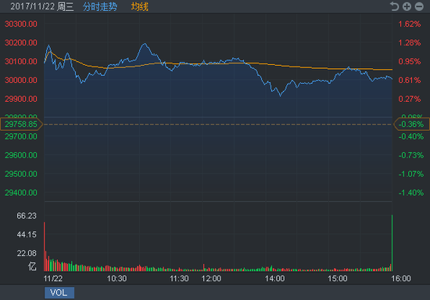Click the 44.15 volume axis label
The height and width of the screenshot is (300, 430).
(x=27, y=234)
